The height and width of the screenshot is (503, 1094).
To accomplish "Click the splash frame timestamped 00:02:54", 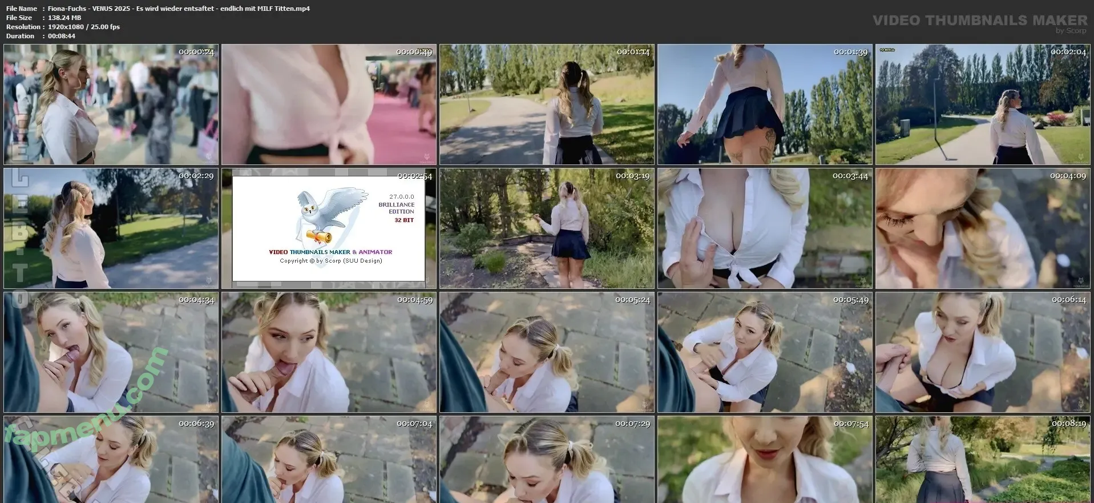I will 329,228.
